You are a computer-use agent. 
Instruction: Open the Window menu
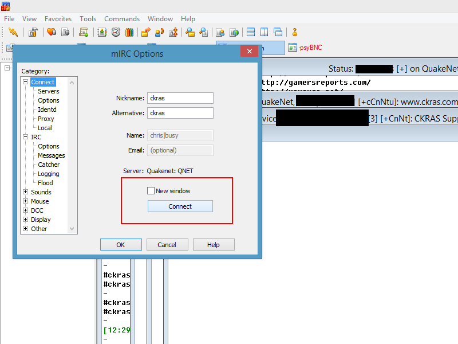(x=160, y=19)
